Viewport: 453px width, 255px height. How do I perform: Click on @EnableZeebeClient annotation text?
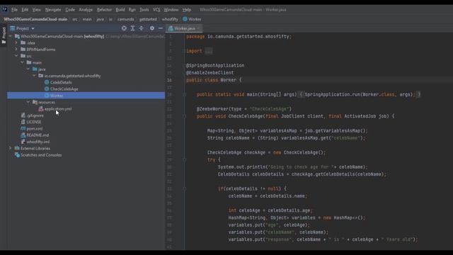point(210,73)
